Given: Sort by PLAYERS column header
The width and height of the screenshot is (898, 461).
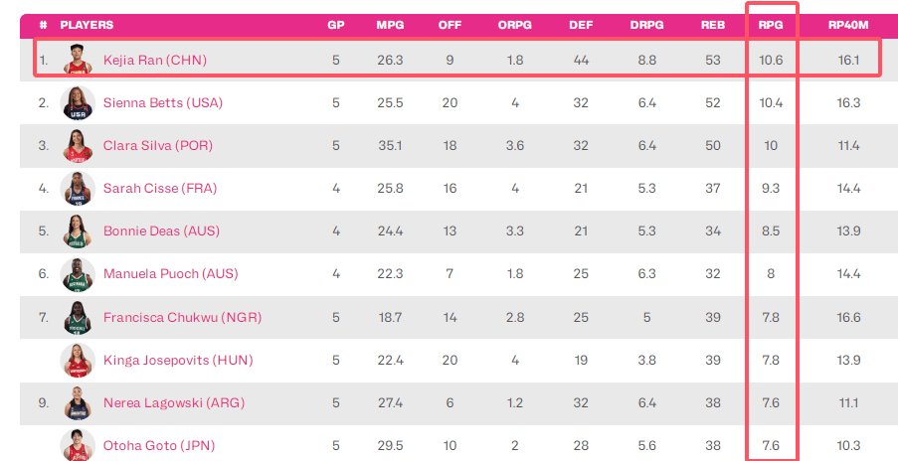Looking at the screenshot, I should tap(87, 25).
